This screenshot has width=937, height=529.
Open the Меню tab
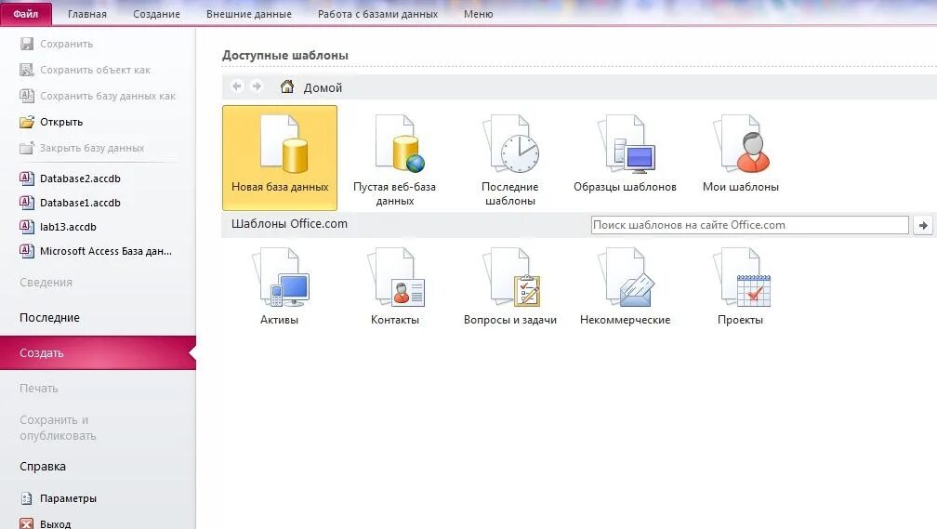coord(478,14)
